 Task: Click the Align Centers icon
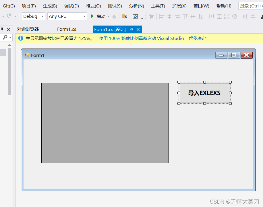[169, 16]
